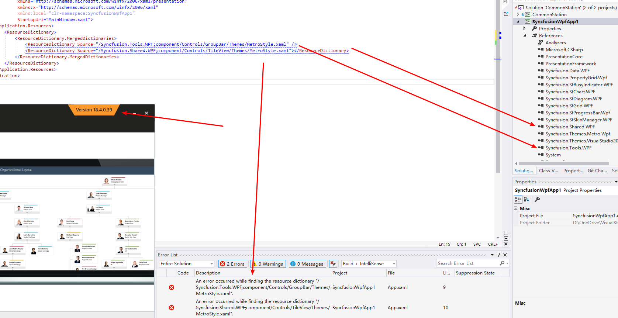618x318 pixels.
Task: Select the PresentationFramework reference
Action: [571, 63]
